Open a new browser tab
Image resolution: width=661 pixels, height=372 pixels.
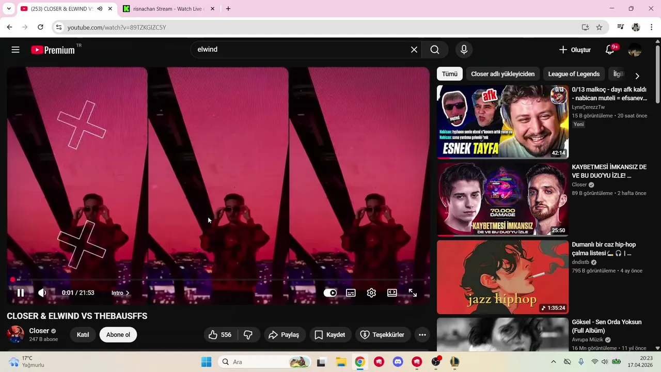(x=228, y=9)
